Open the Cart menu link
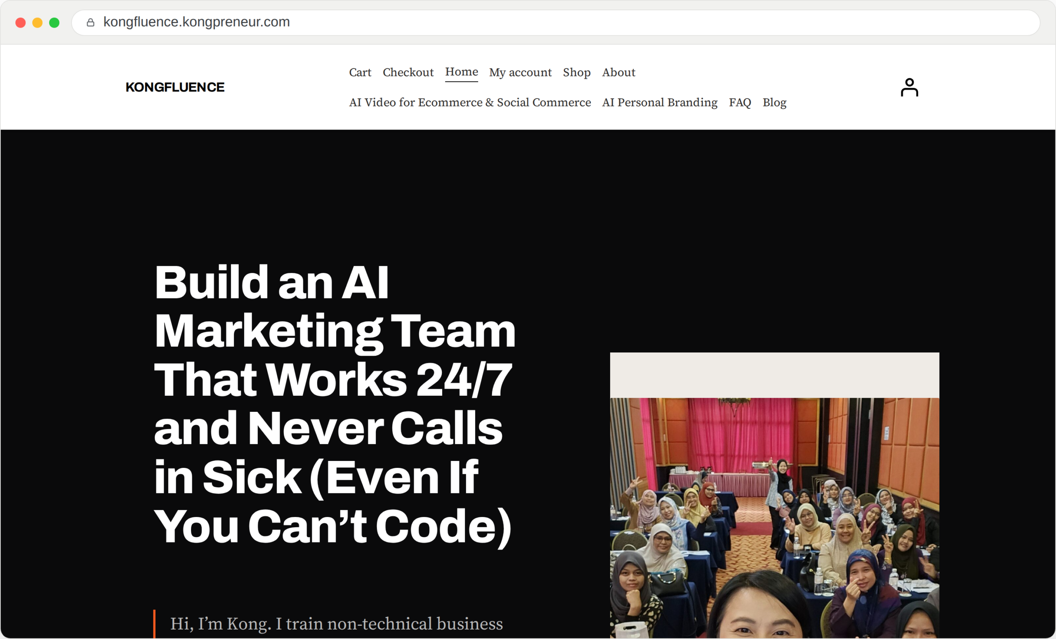The height and width of the screenshot is (639, 1056). click(360, 73)
